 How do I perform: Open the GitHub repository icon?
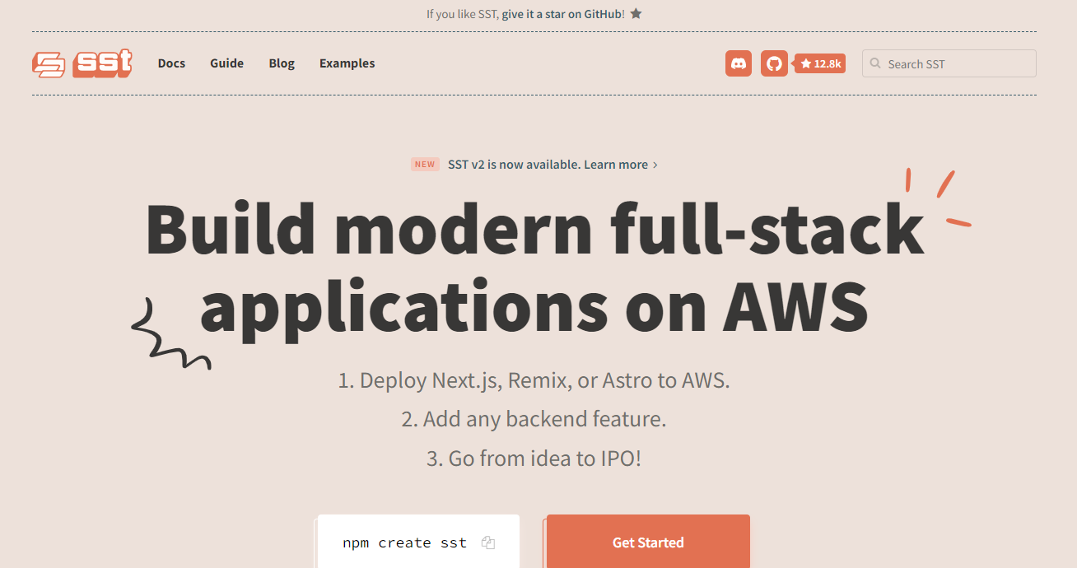click(x=774, y=63)
